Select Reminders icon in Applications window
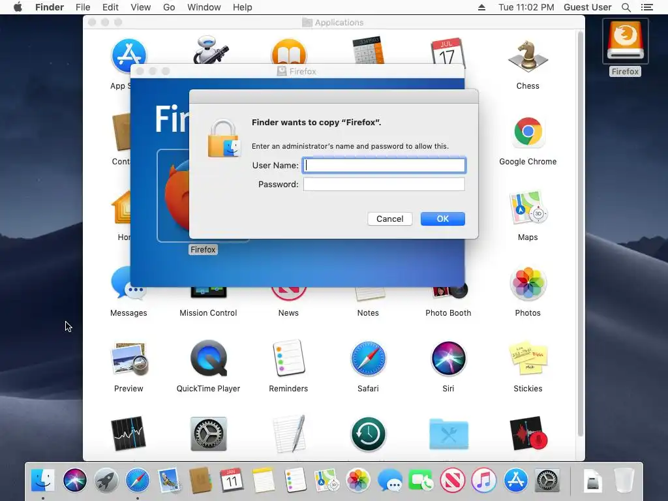Viewport: 668px width, 501px height. coord(288,359)
